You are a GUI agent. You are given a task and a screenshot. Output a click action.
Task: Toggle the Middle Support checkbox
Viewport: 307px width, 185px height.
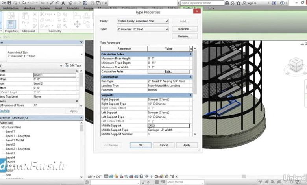click(x=150, y=126)
